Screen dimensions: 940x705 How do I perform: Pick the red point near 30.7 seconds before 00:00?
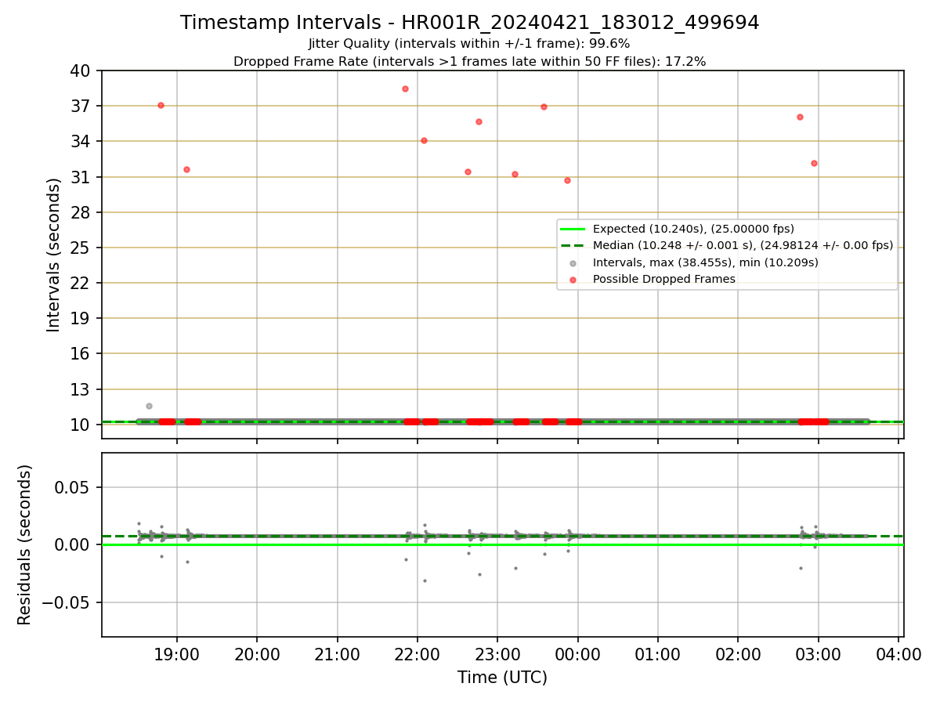point(567,180)
